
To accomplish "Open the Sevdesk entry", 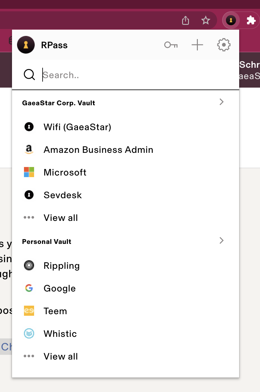I will click(62, 195).
